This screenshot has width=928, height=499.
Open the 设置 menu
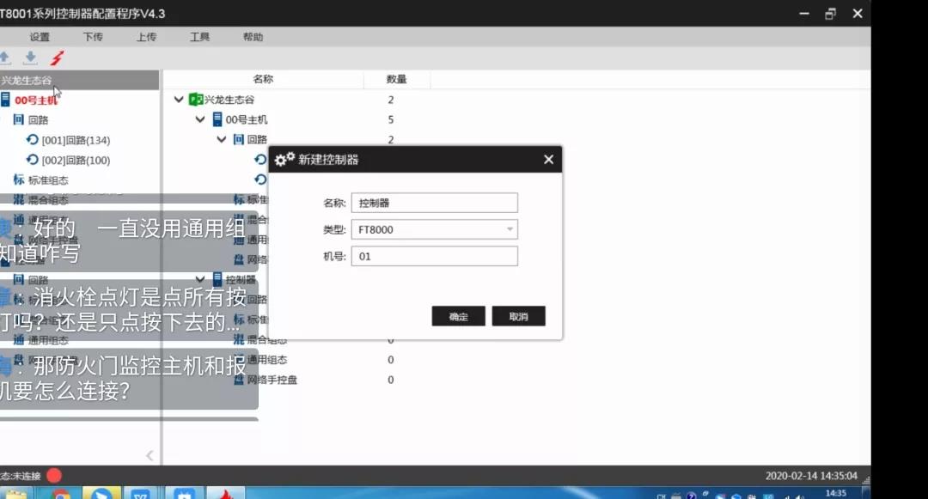40,37
